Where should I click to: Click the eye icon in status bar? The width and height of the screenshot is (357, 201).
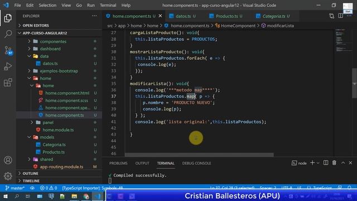[32, 188]
